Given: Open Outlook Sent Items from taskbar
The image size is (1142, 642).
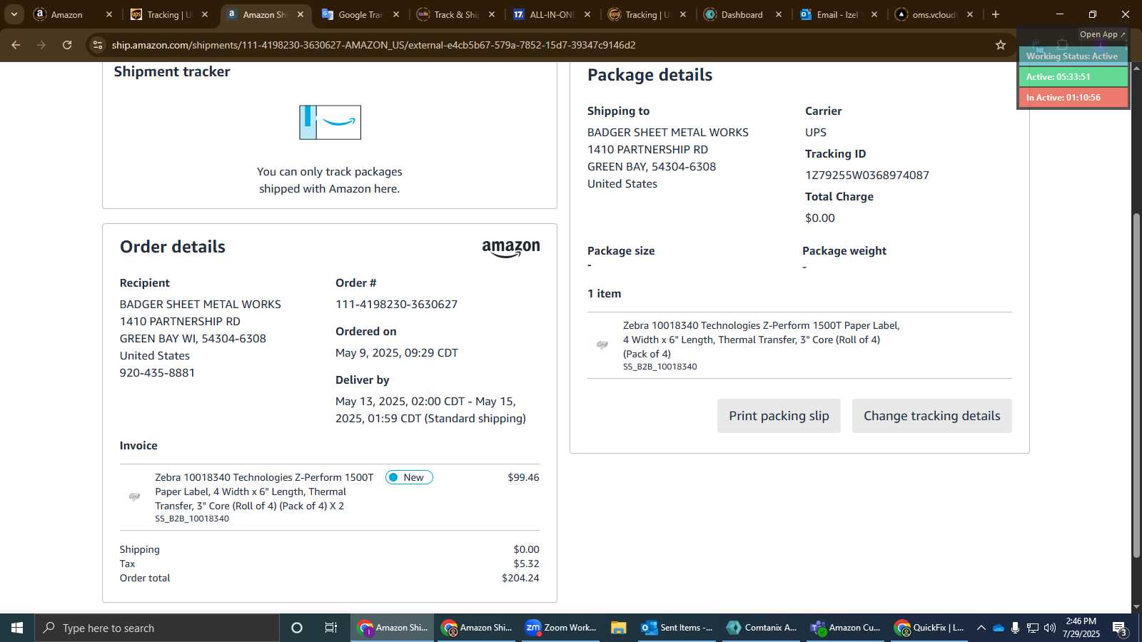Looking at the screenshot, I should [677, 628].
